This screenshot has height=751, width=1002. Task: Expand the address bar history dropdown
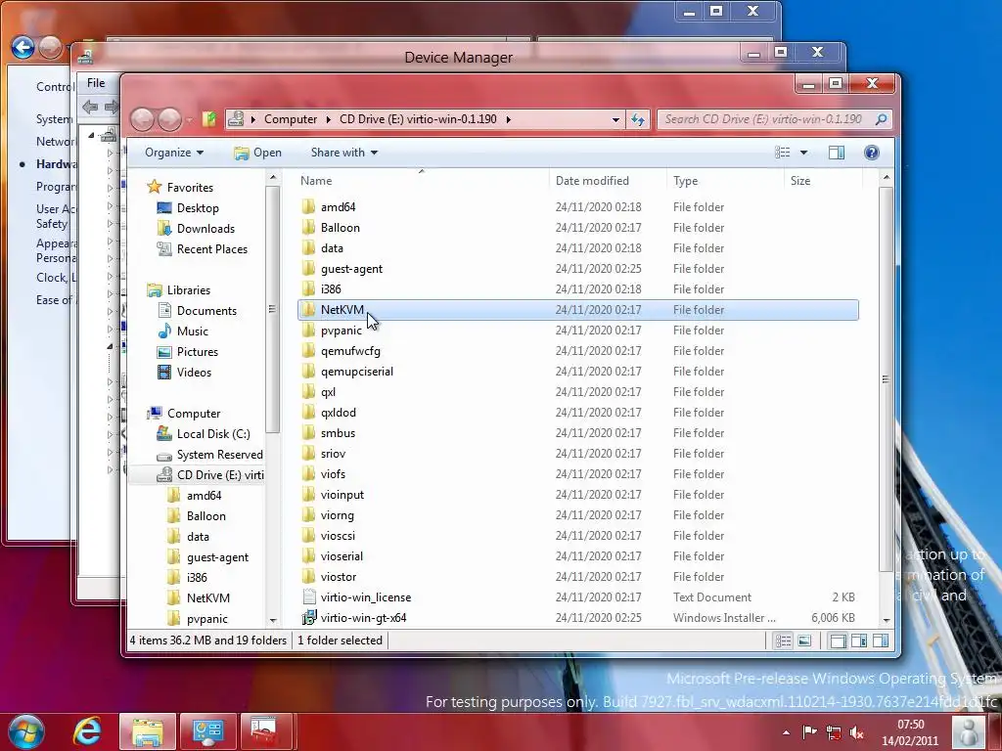tap(615, 119)
